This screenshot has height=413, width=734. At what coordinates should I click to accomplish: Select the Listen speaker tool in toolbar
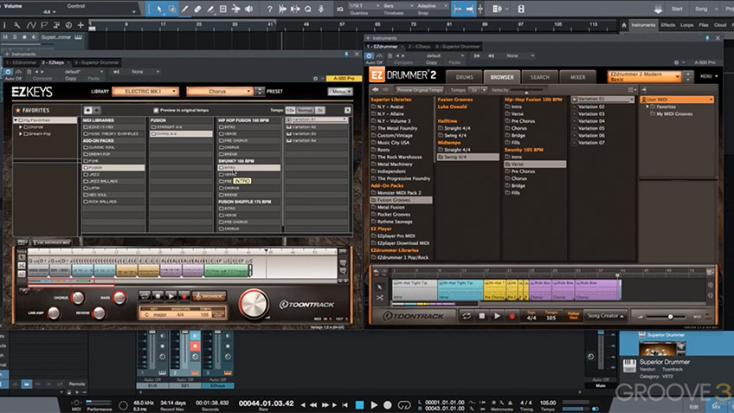point(249,9)
